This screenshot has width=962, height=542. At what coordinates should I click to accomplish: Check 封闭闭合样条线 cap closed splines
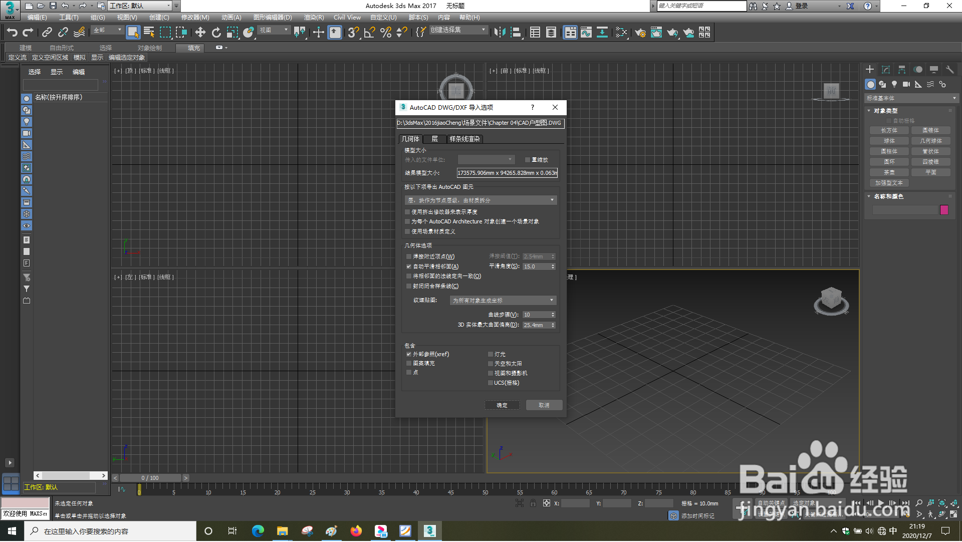[x=409, y=286]
